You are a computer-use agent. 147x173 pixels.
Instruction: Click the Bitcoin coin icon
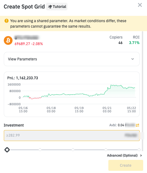[x=8, y=40]
